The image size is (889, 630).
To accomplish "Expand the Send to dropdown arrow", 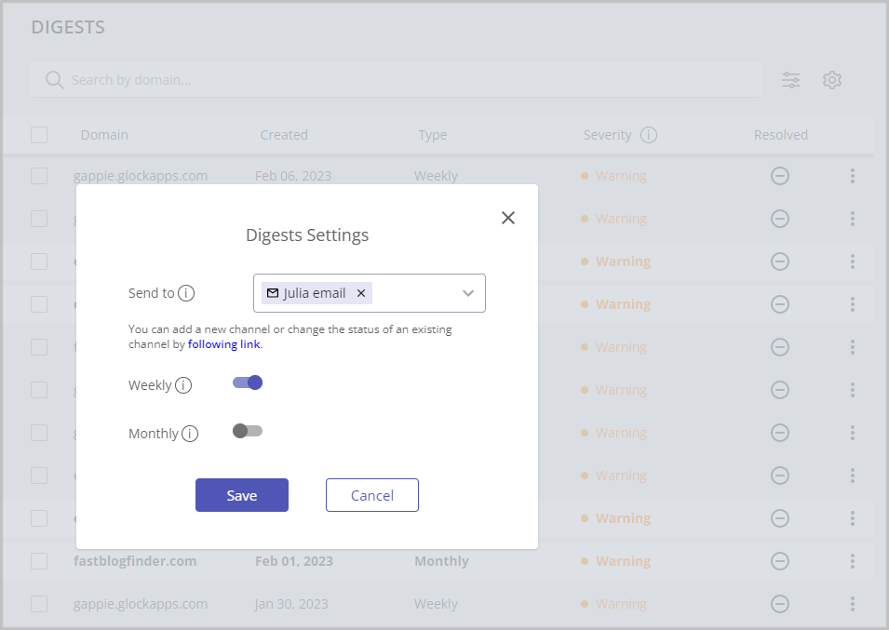I will [x=468, y=293].
